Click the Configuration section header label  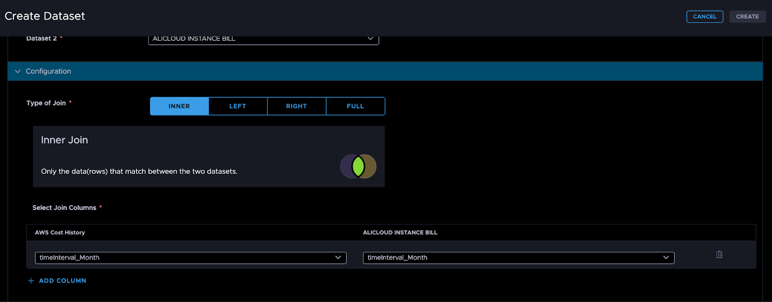[x=48, y=71]
